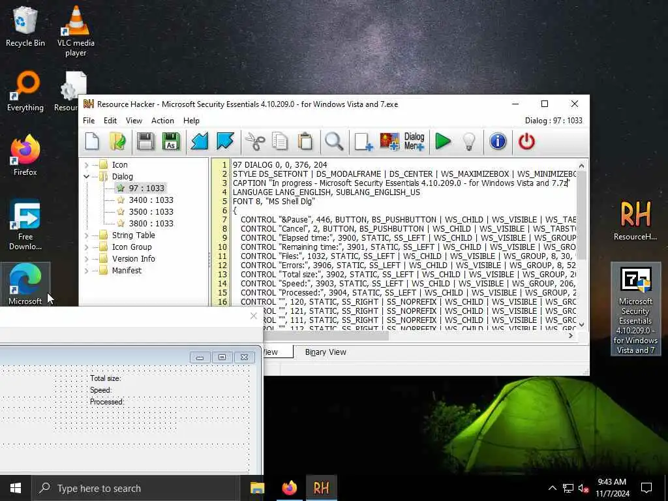The width and height of the screenshot is (668, 501).
Task: Open a file with the folder icon
Action: [117, 142]
